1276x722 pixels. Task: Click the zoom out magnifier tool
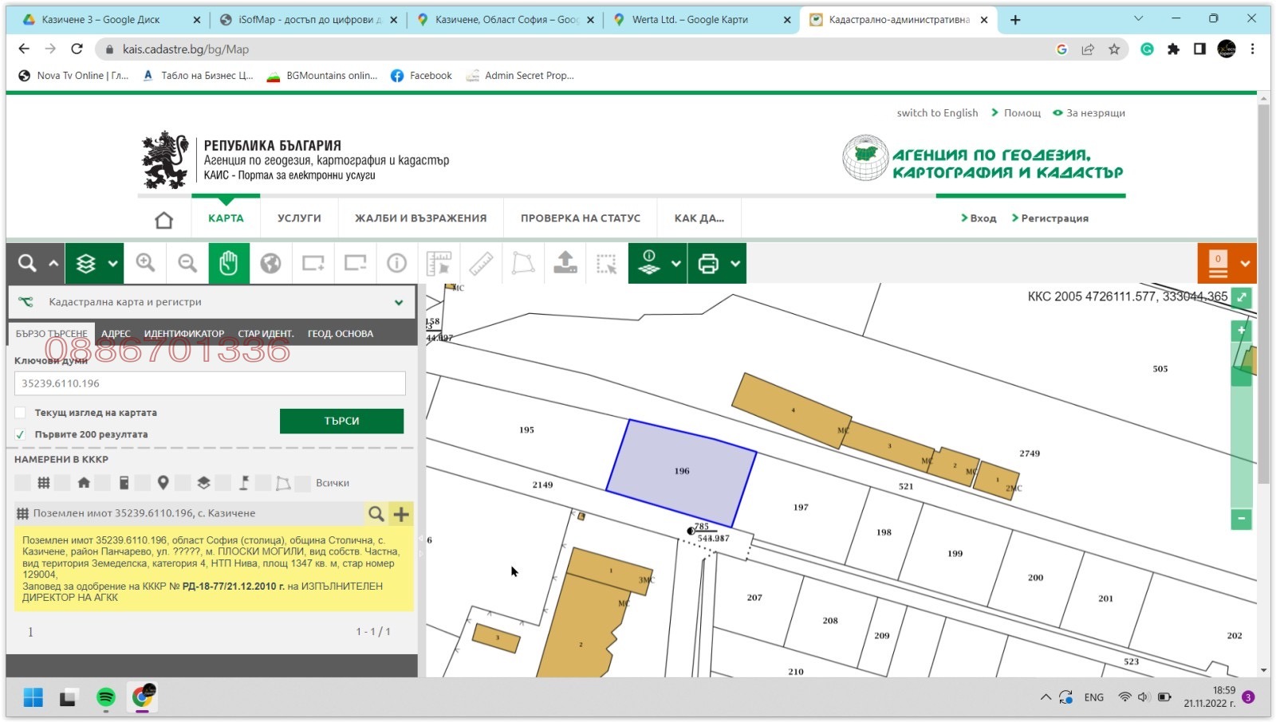point(187,263)
